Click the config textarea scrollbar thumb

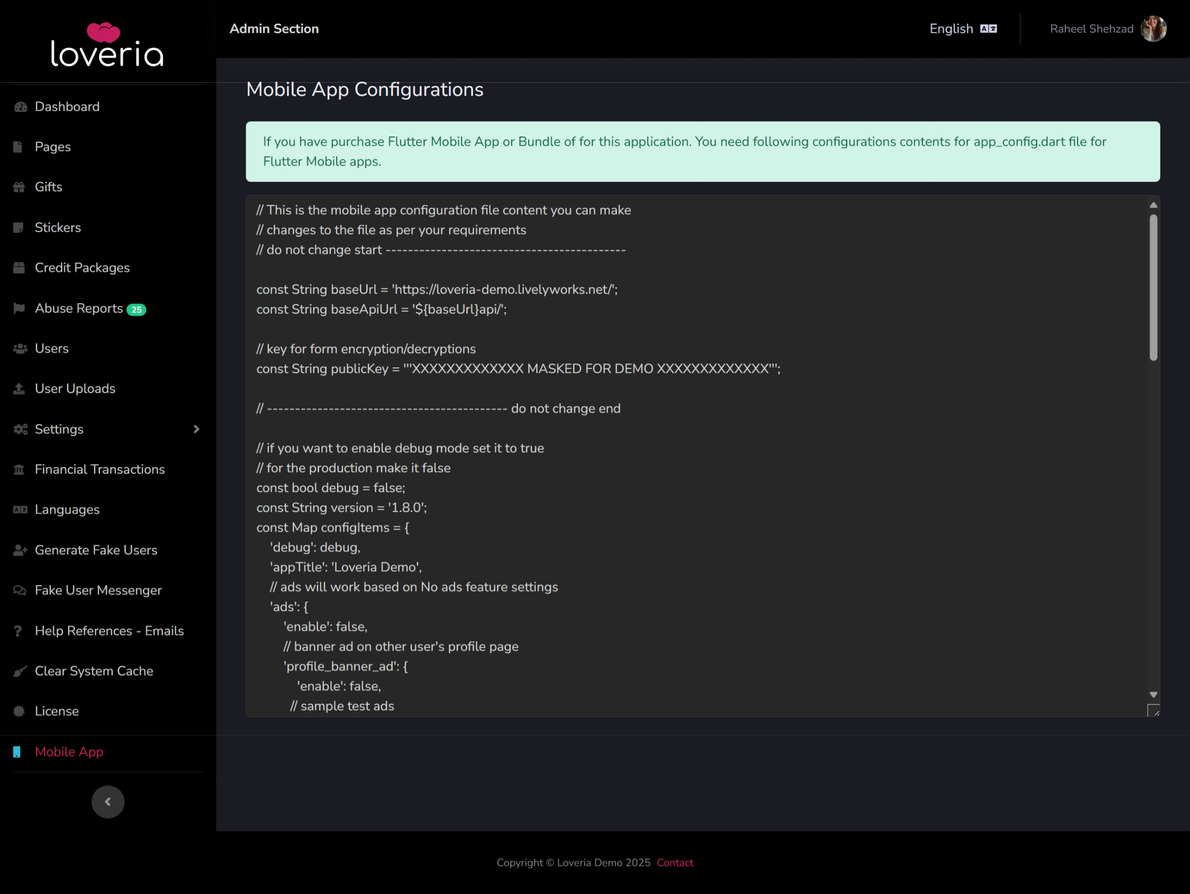tap(1153, 288)
